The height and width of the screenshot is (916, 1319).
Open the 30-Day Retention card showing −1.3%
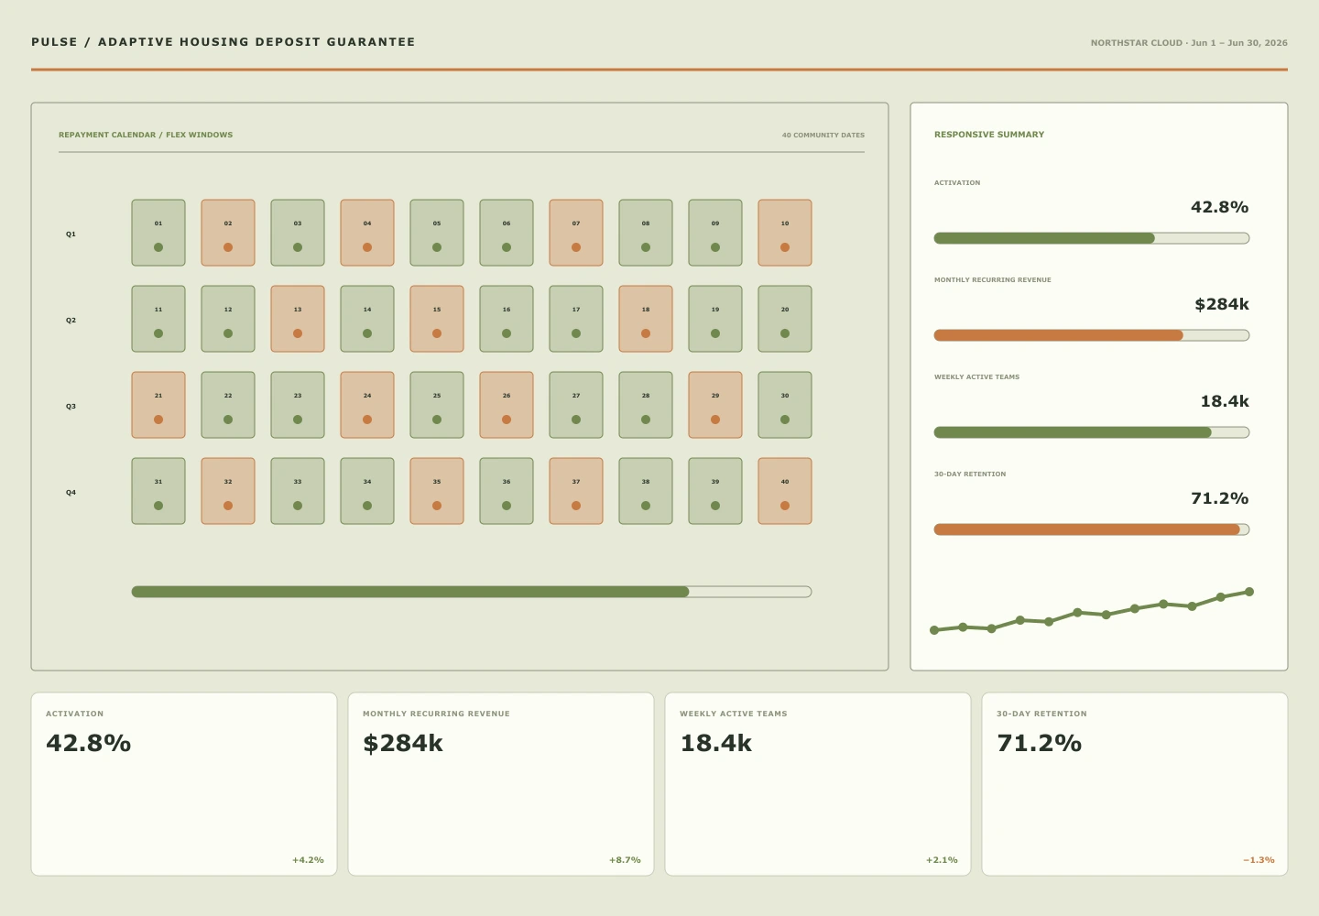1135,784
